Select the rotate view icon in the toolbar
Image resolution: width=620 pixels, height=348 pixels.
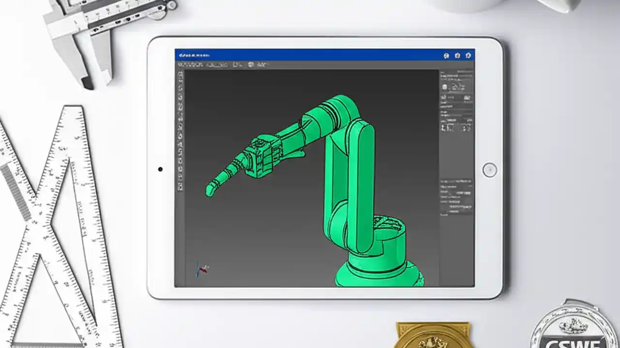[x=262, y=64]
